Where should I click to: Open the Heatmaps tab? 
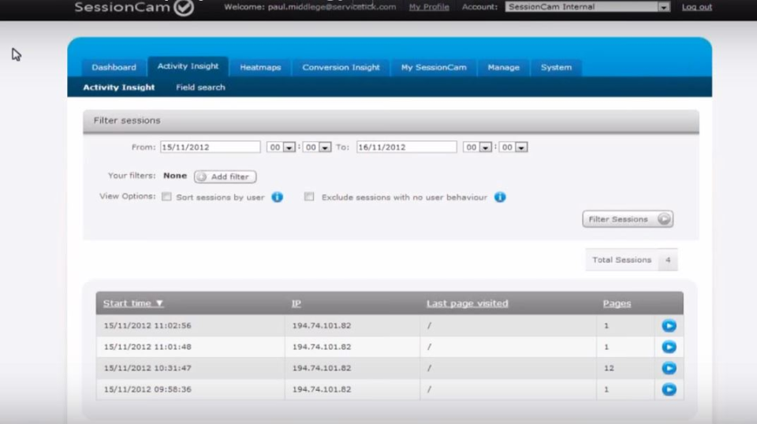pos(260,68)
